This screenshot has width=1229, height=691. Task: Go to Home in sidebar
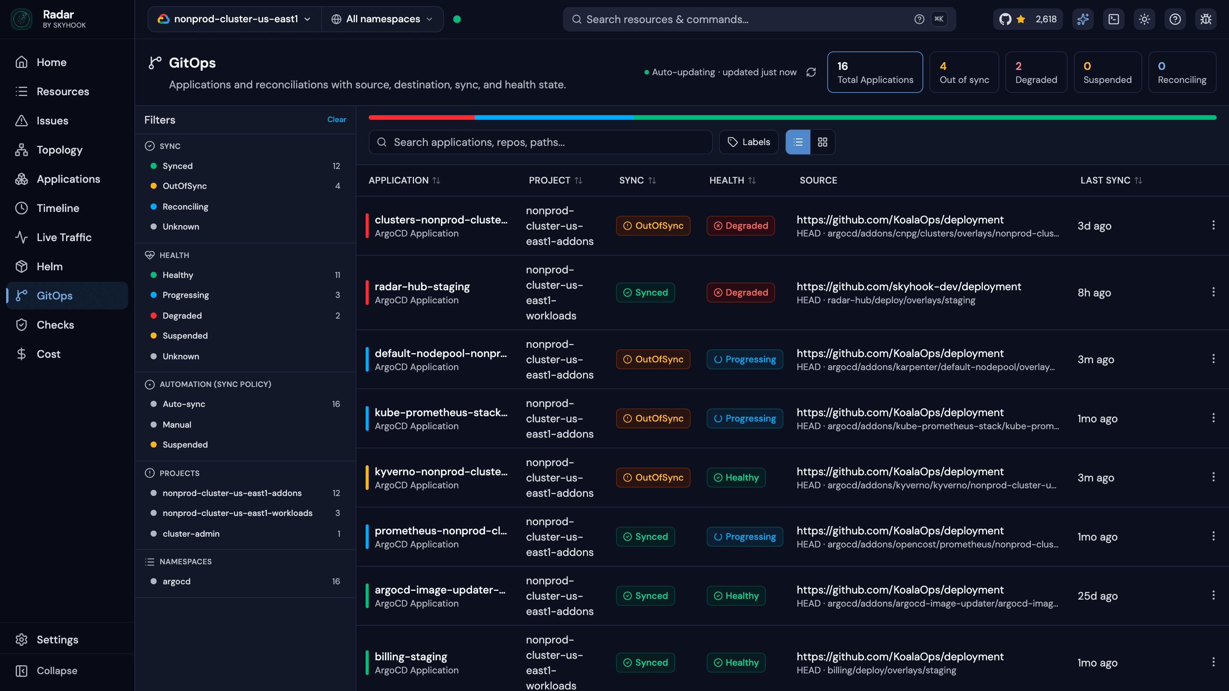(x=67, y=62)
